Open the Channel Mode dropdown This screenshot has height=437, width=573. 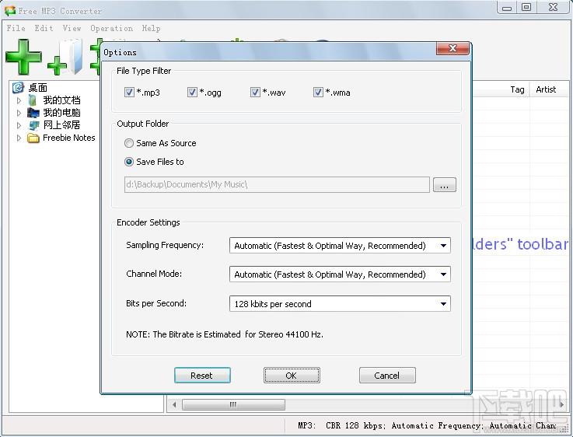pos(340,274)
